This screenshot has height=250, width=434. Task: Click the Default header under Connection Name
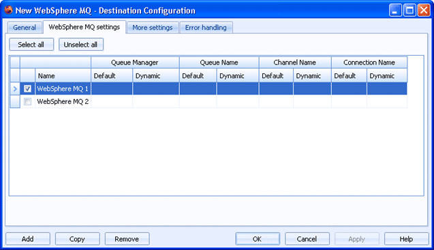[349, 75]
